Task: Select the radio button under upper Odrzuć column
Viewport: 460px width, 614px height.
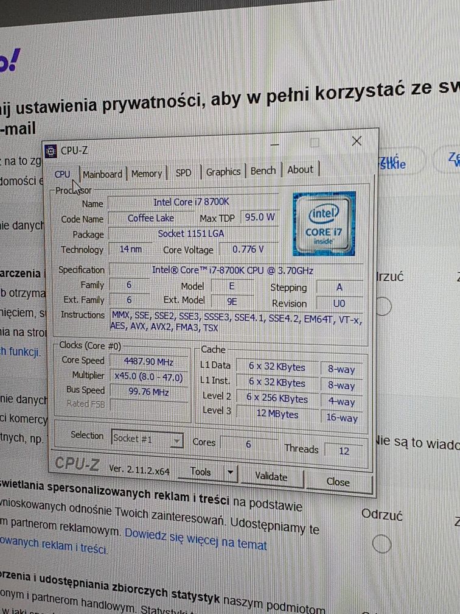Action: (x=383, y=306)
